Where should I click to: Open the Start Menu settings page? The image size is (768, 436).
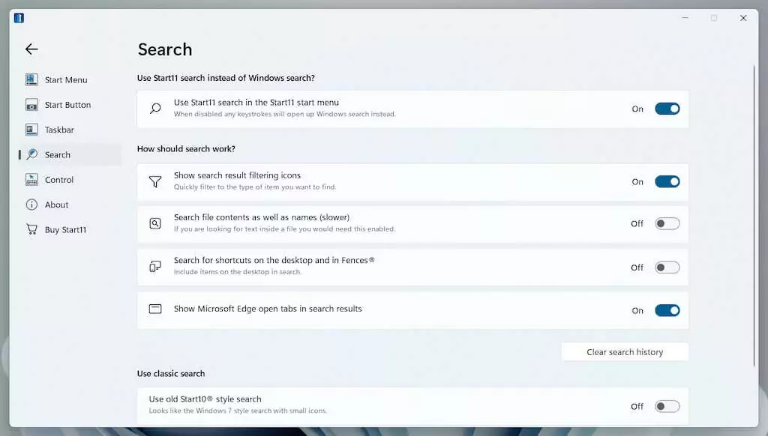click(66, 79)
